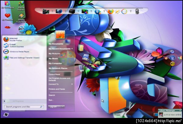Expand the Connect To submenu arrow

click(x=72, y=84)
